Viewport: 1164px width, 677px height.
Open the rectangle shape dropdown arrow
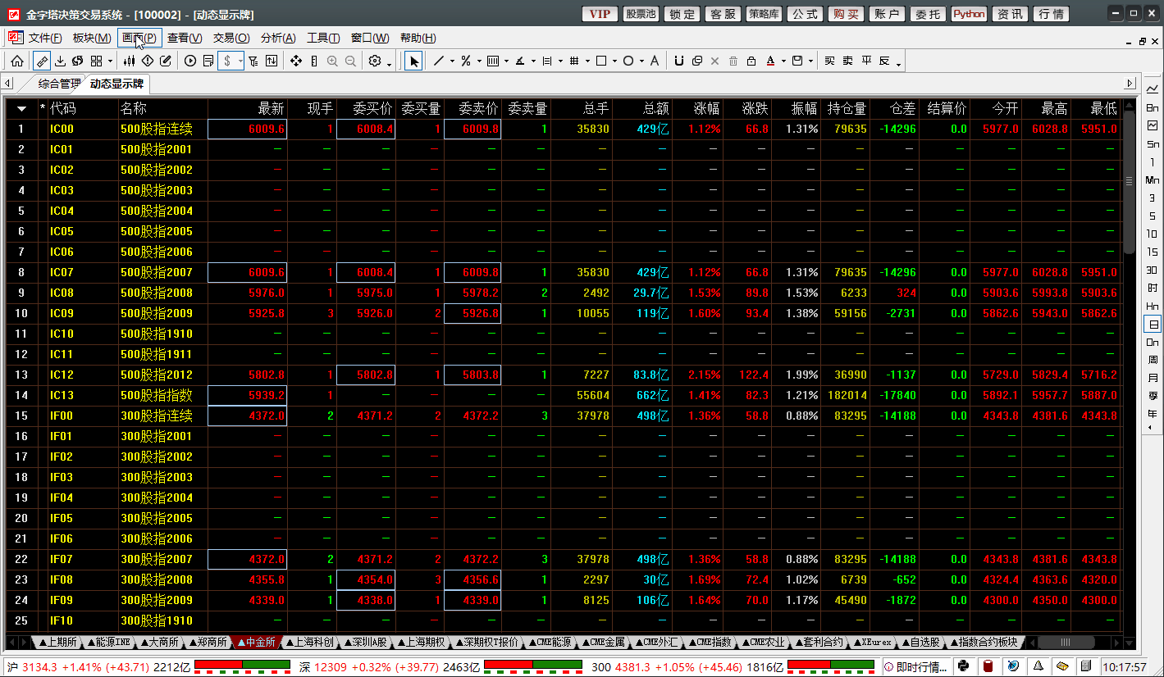[614, 61]
